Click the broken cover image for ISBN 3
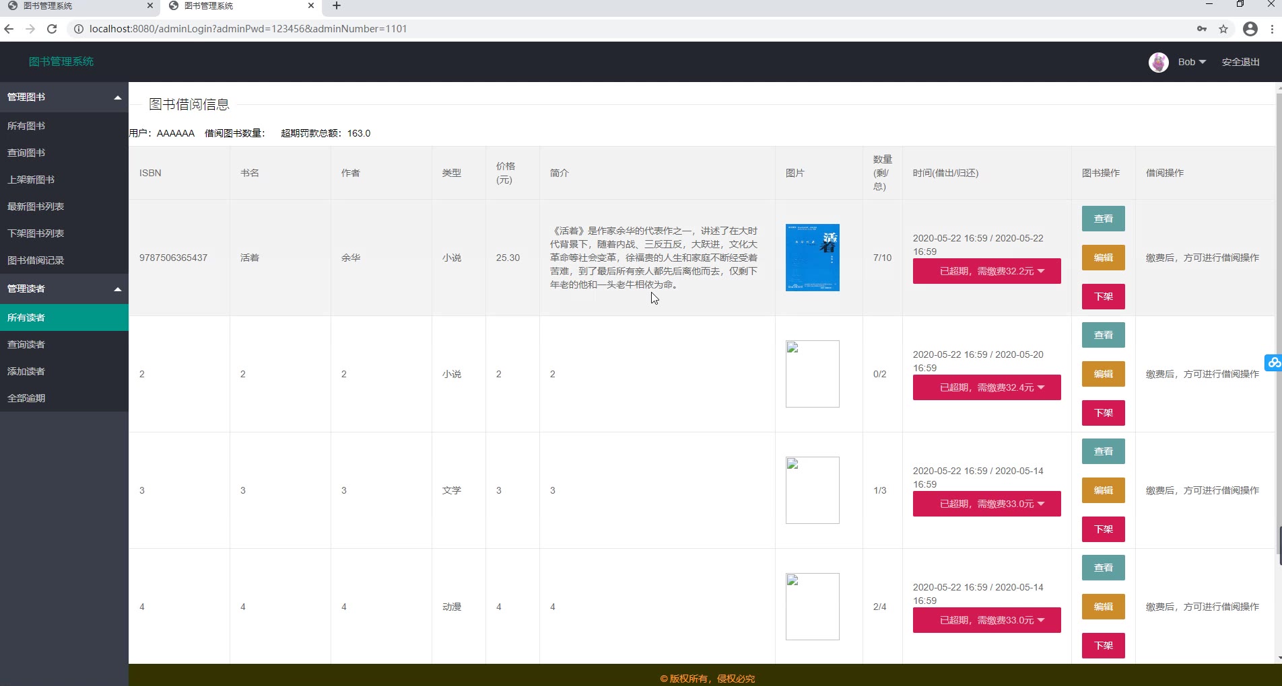 pyautogui.click(x=812, y=490)
